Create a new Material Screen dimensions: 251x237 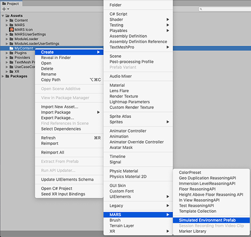tap(138, 85)
